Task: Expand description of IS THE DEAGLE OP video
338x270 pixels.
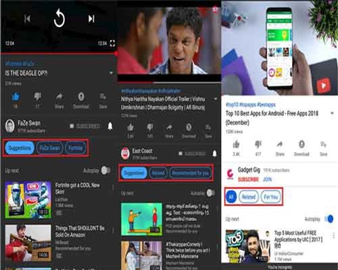Action: tap(111, 73)
